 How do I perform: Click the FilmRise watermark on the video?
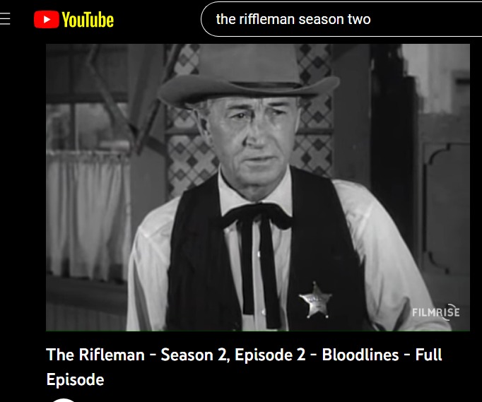click(435, 312)
